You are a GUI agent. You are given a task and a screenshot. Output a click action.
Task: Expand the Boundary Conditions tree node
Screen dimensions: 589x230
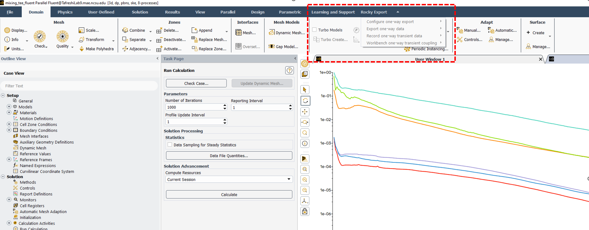(9, 130)
